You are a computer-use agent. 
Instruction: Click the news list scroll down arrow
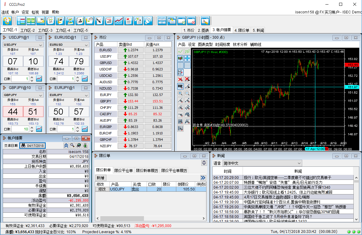click(x=357, y=219)
